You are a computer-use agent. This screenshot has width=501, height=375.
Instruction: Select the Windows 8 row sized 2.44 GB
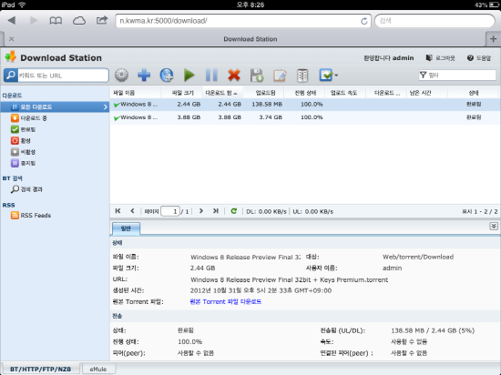[305, 105]
